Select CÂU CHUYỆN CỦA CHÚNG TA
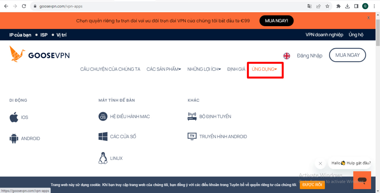Image resolution: width=380 pixels, height=193 pixels. (x=110, y=69)
